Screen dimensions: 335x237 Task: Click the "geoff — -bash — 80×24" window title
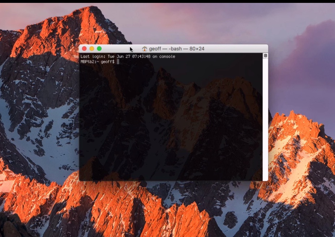coord(177,49)
